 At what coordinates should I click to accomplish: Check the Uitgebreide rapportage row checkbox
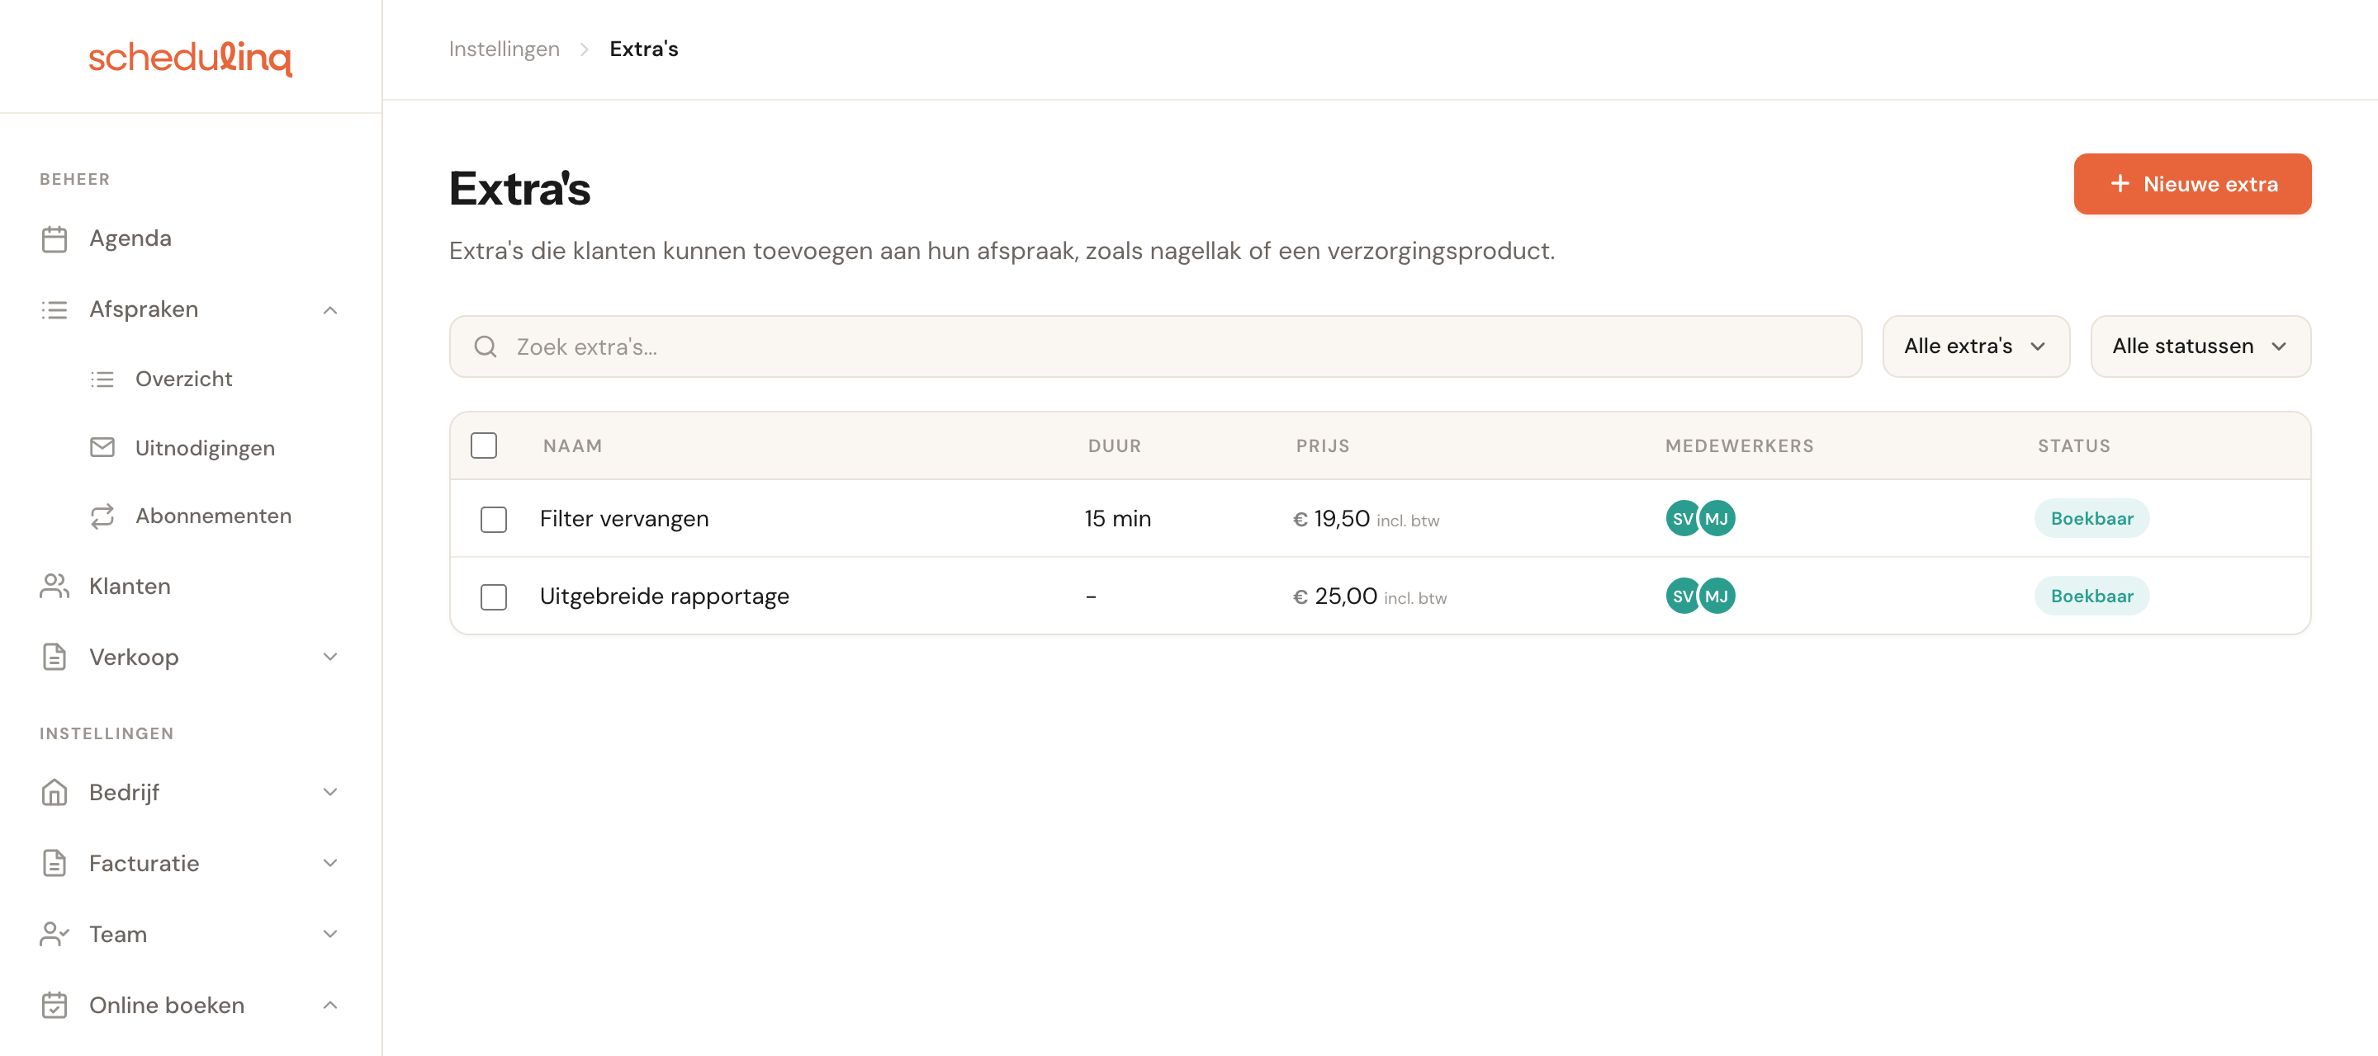(x=494, y=596)
